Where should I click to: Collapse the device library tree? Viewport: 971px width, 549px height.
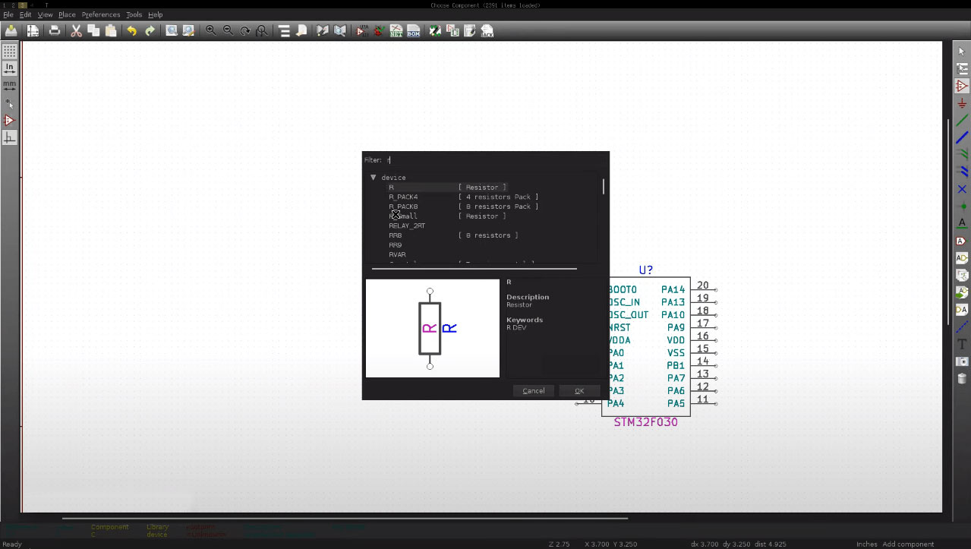[x=374, y=178]
